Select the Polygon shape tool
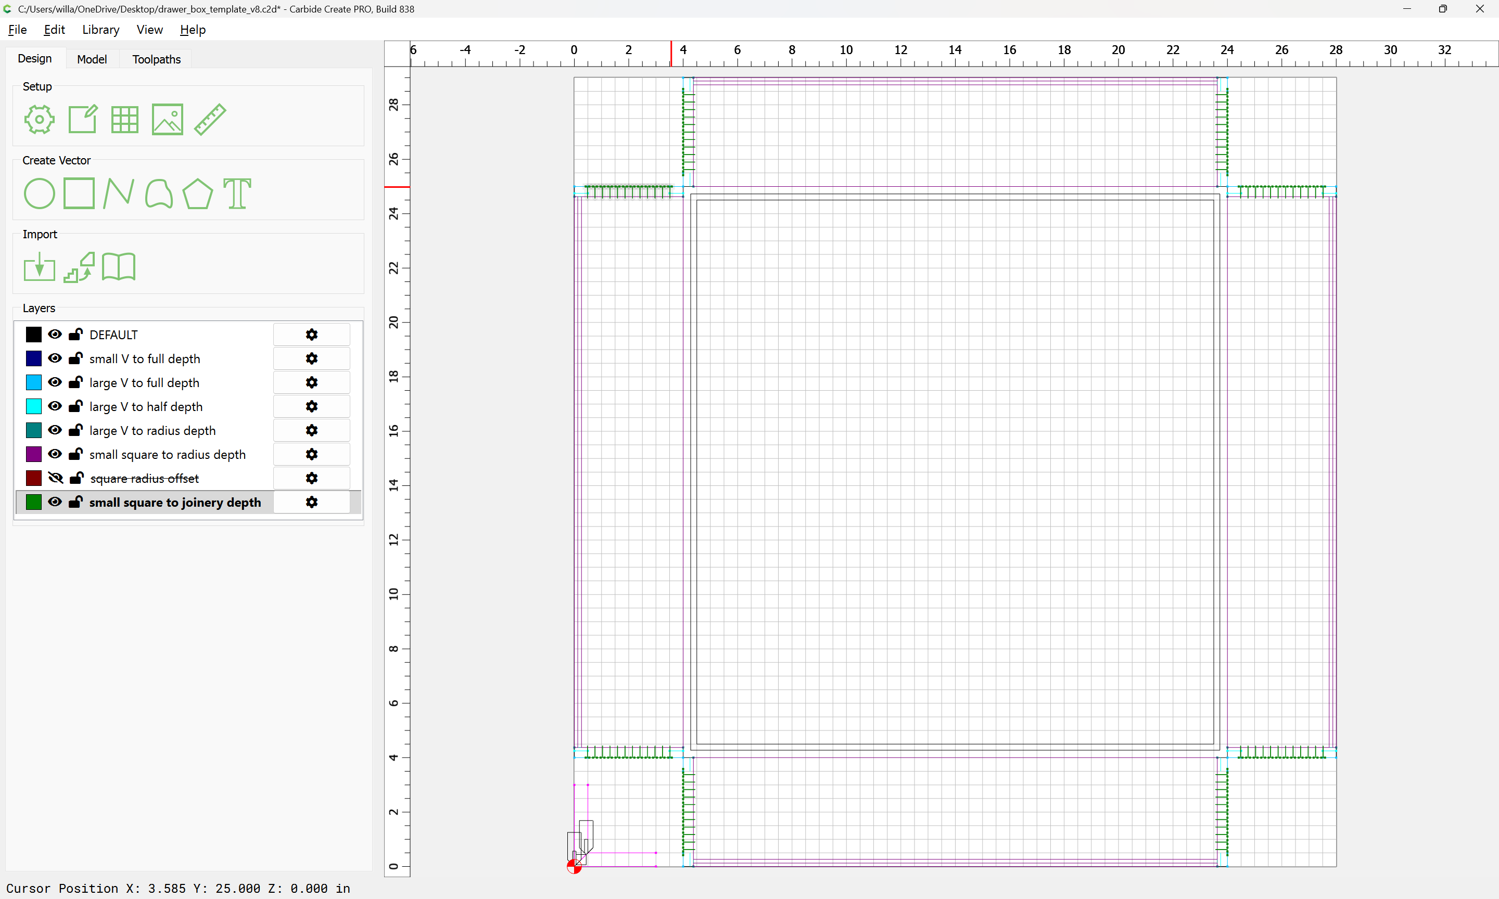The image size is (1499, 899). click(197, 194)
